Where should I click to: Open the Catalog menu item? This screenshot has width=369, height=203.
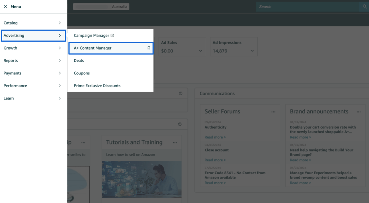pyautogui.click(x=34, y=23)
